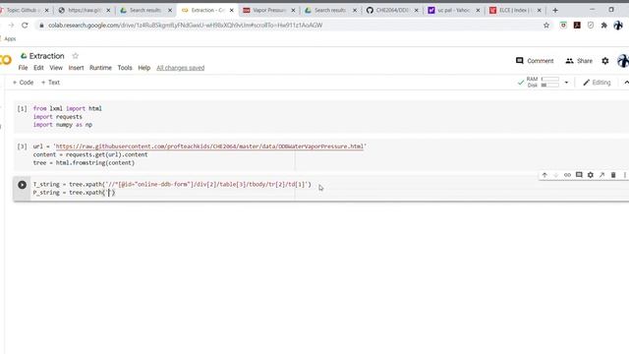Run the T_string xpath code cell
629x354 pixels.
(x=22, y=185)
